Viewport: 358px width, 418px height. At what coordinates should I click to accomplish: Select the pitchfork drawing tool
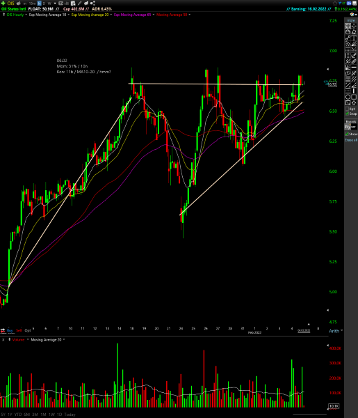click(348, 61)
